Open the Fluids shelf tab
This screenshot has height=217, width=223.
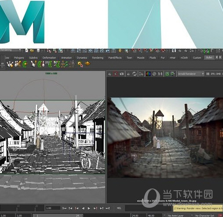point(153,58)
